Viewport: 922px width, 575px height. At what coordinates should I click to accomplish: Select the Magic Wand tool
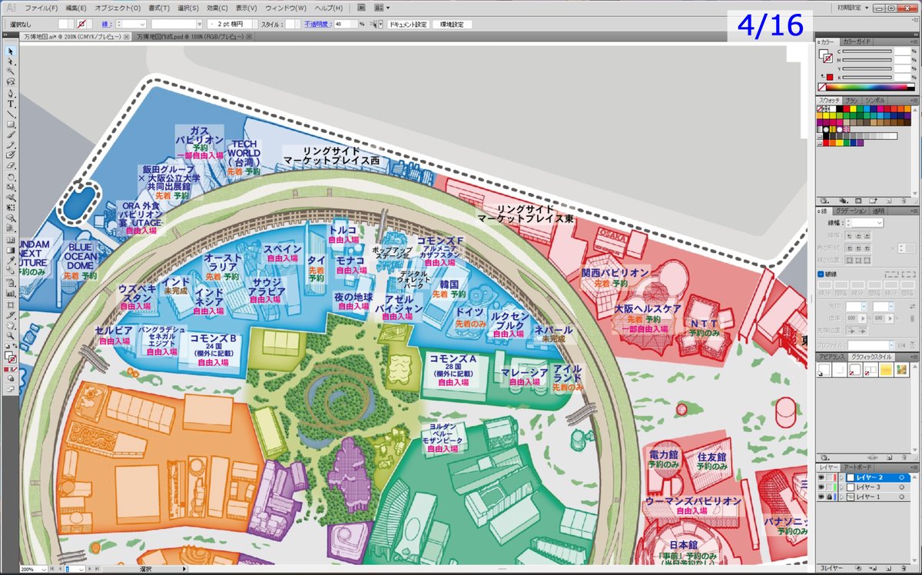click(11, 71)
